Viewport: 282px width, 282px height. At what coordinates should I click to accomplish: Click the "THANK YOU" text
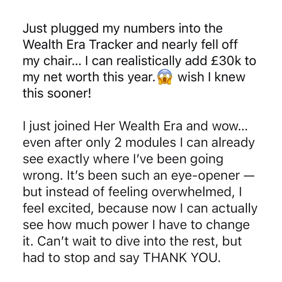tap(180, 258)
